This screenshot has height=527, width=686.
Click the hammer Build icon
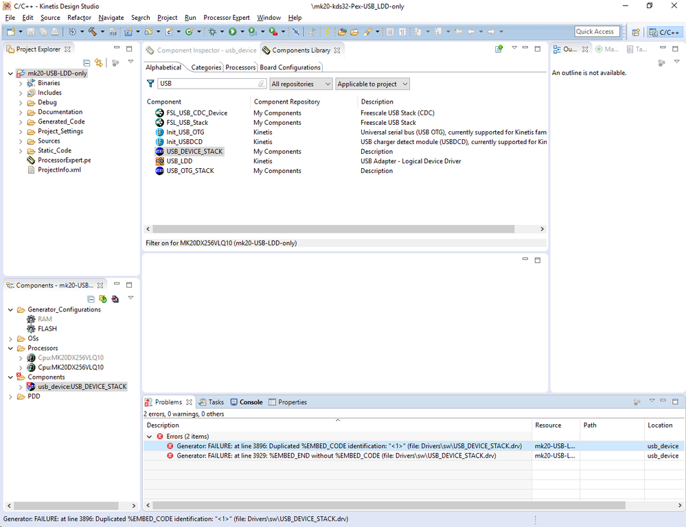tap(92, 32)
